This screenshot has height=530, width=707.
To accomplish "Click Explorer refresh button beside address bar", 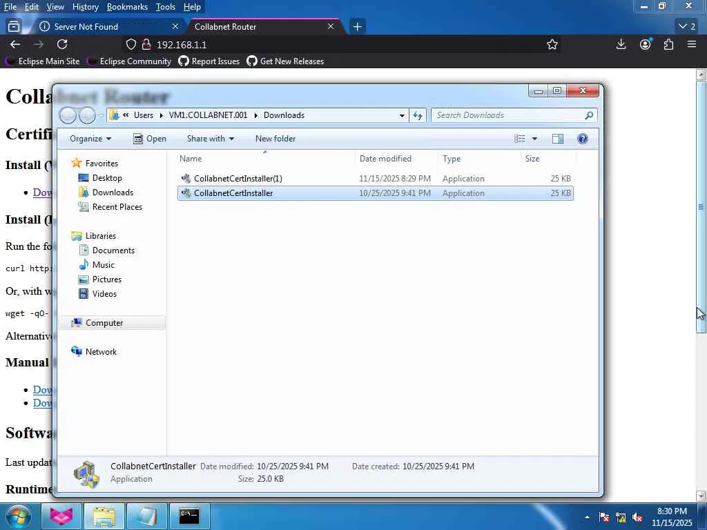I will (418, 115).
